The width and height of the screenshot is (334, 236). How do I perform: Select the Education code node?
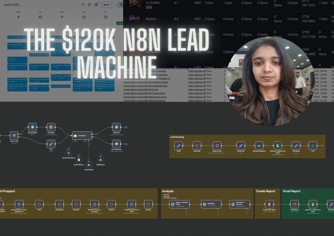76,204
